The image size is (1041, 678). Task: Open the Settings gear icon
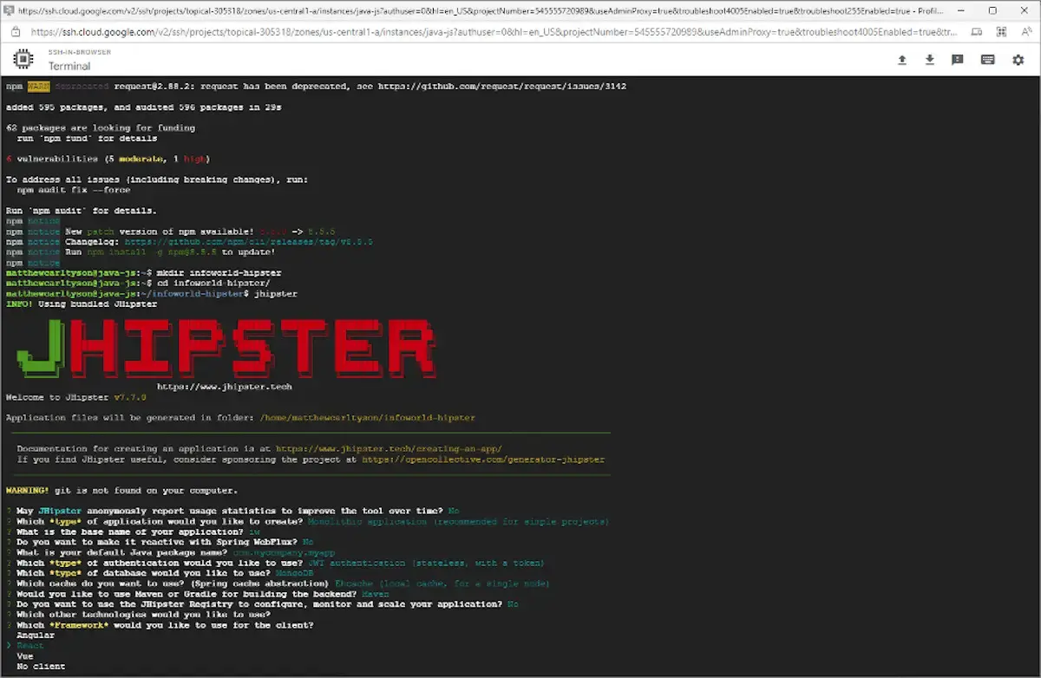1018,60
